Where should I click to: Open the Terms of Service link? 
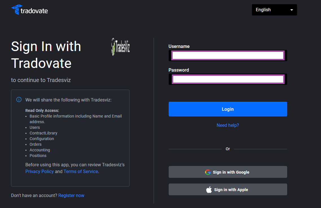pos(81,171)
